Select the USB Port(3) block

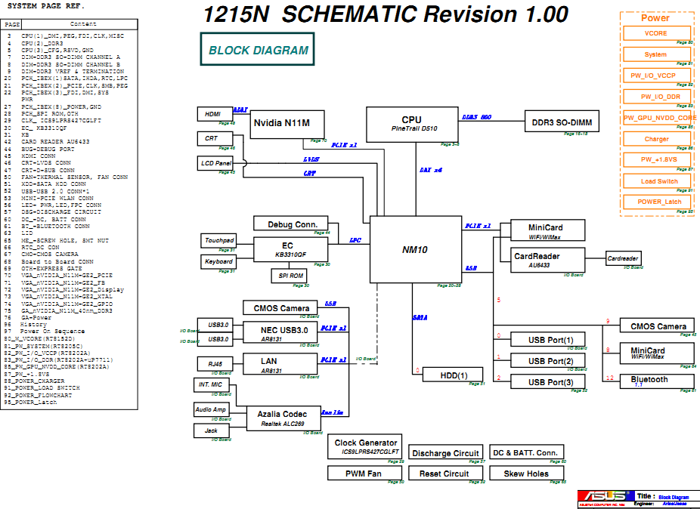[x=548, y=382]
